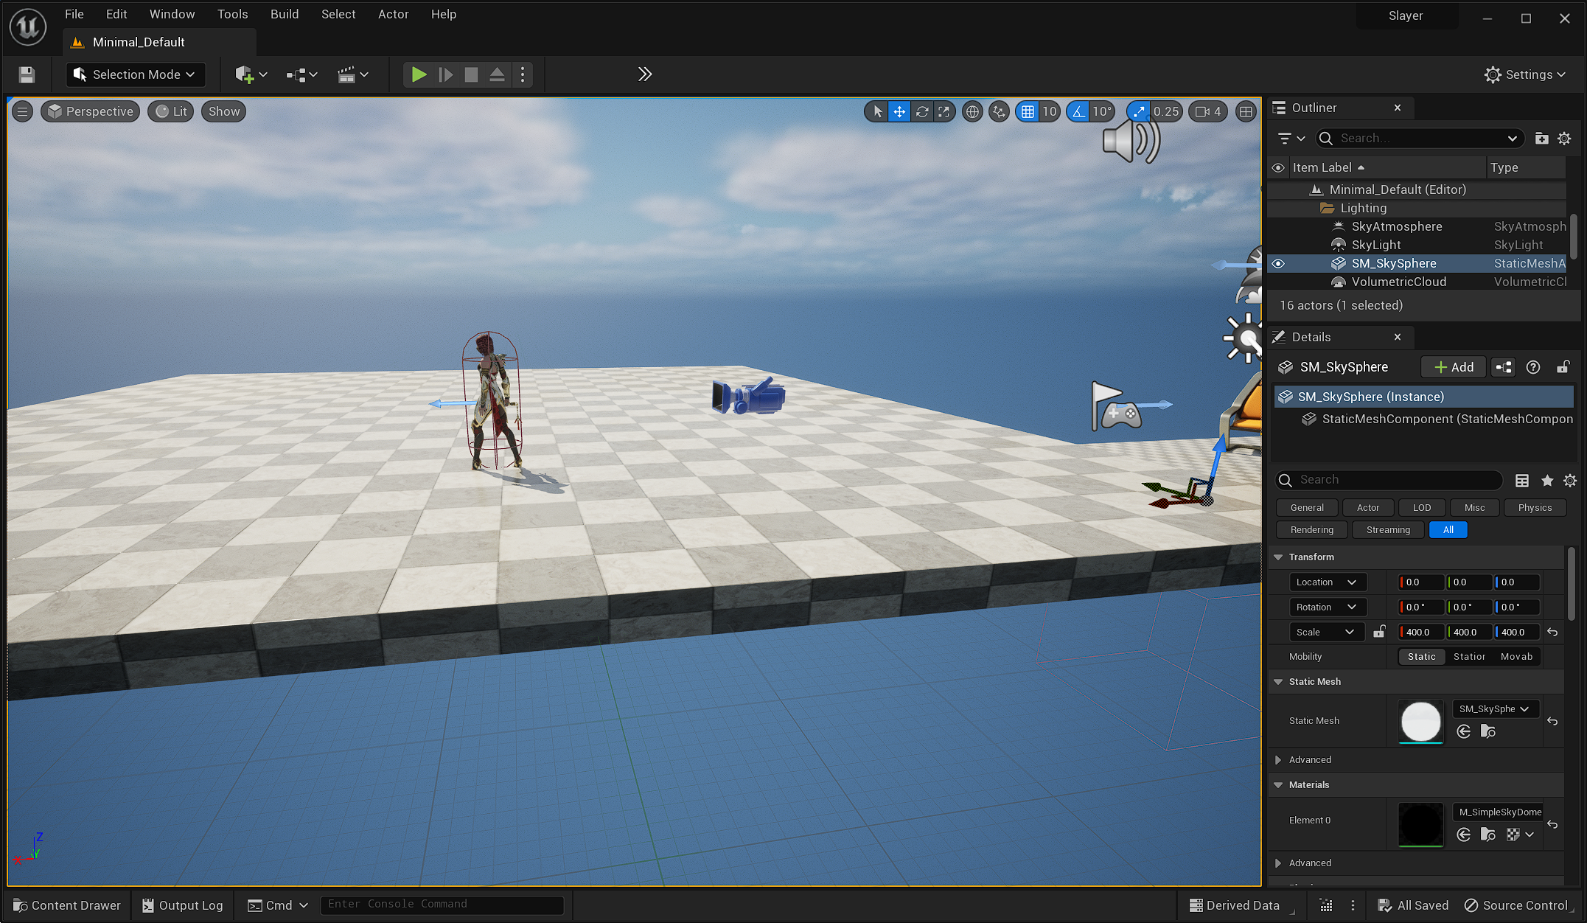The width and height of the screenshot is (1587, 923).
Task: Click the Add component button
Action: pos(1453,367)
